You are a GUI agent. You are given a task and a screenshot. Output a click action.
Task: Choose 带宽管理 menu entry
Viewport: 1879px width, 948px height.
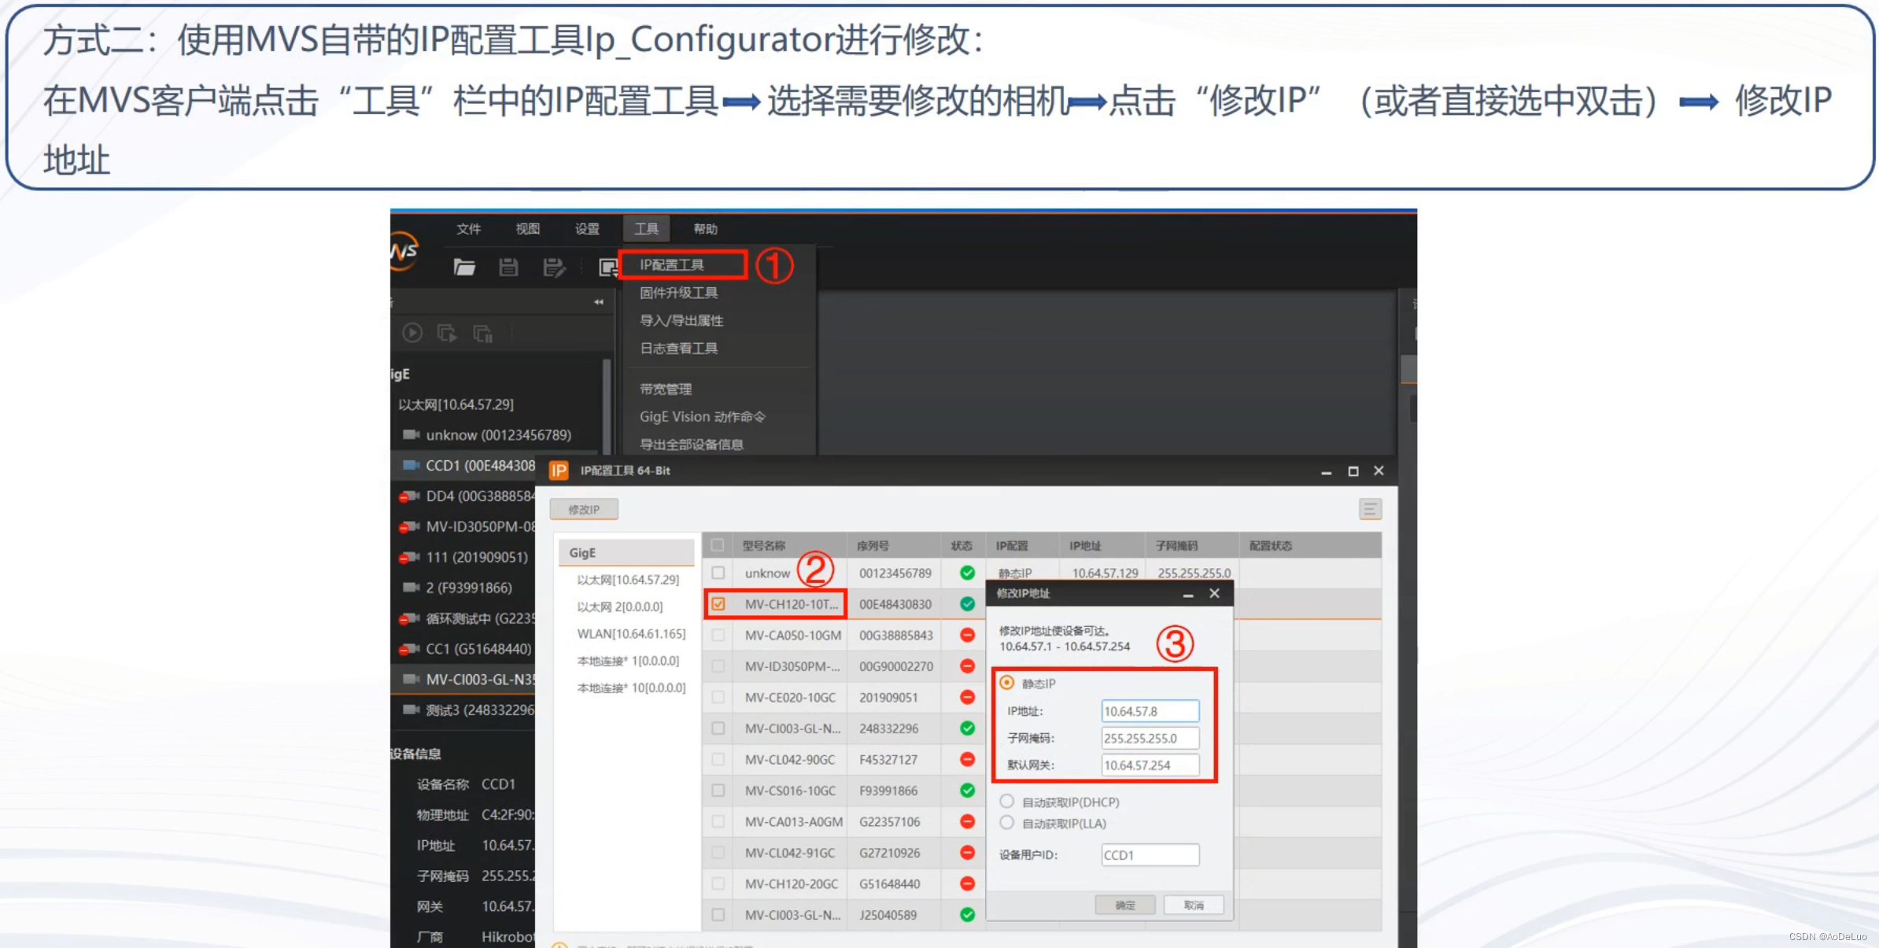[x=666, y=389]
